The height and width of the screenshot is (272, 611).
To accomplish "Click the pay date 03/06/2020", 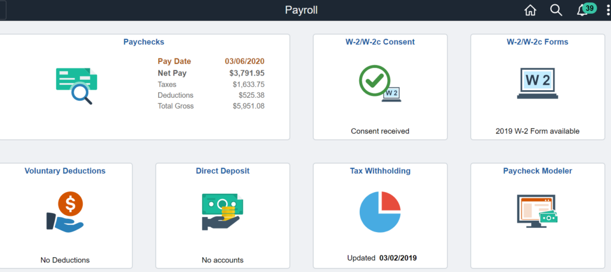I will point(245,61).
